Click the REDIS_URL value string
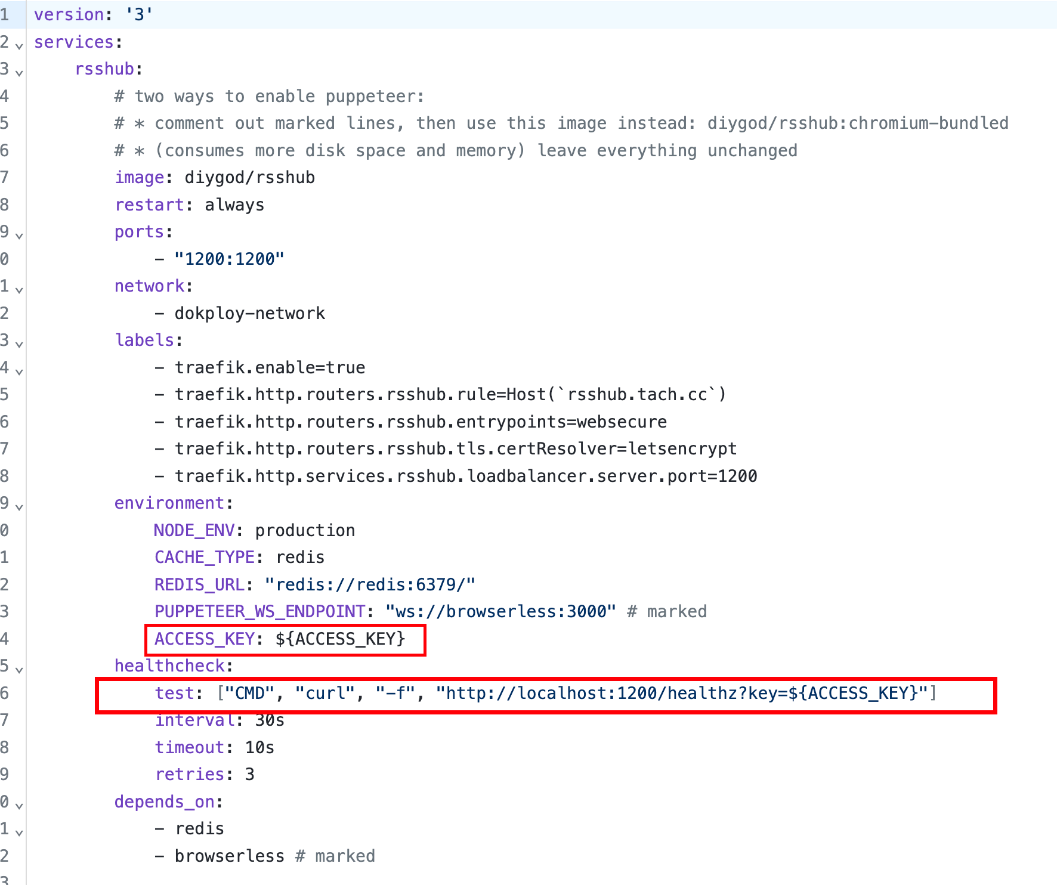This screenshot has width=1057, height=885. click(x=370, y=584)
